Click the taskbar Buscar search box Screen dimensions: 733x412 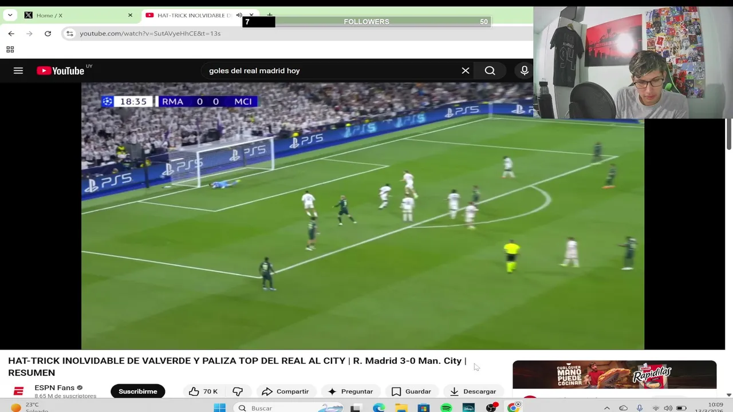tap(290, 407)
